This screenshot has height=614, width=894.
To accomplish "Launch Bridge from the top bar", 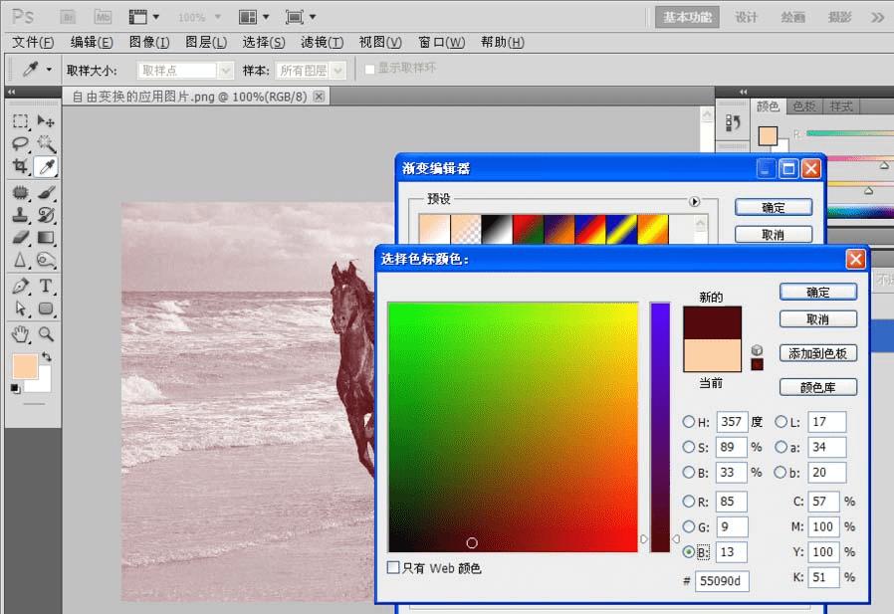I will pos(68,17).
